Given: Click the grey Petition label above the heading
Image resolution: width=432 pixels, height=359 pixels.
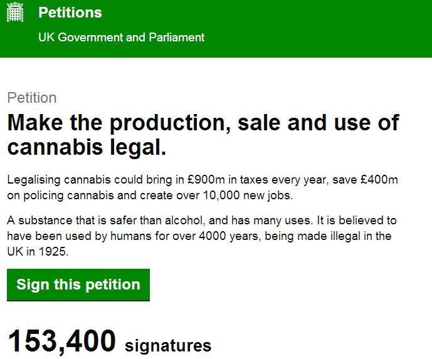Looking at the screenshot, I should [x=32, y=98].
